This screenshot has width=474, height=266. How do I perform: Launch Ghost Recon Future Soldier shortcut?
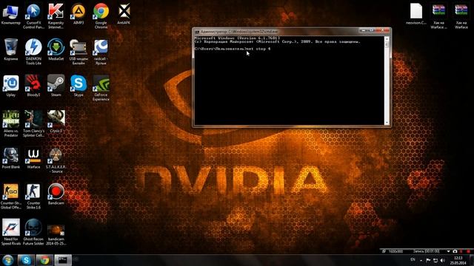click(x=33, y=232)
